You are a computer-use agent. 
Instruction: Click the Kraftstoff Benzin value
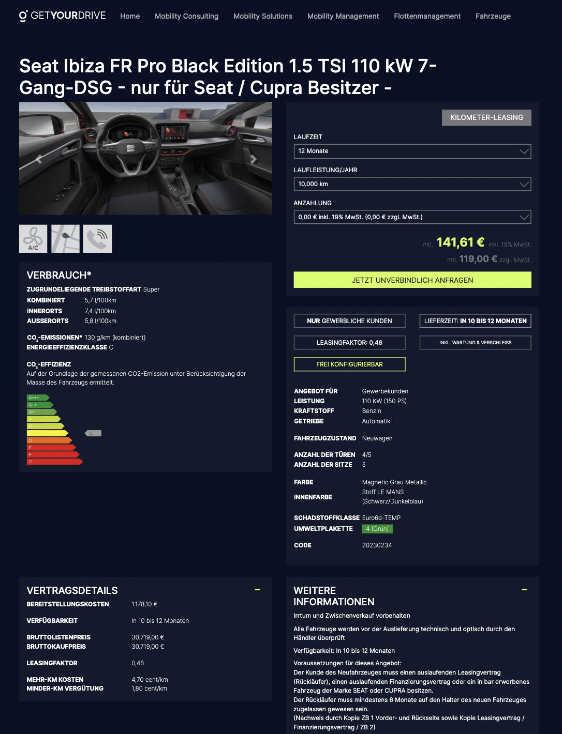pyautogui.click(x=372, y=411)
